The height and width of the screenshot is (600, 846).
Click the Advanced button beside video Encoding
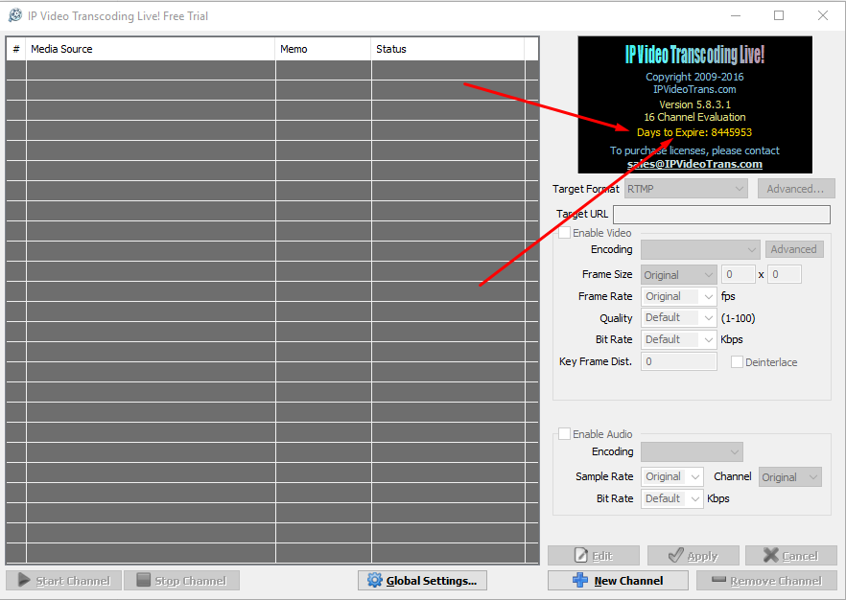(794, 249)
